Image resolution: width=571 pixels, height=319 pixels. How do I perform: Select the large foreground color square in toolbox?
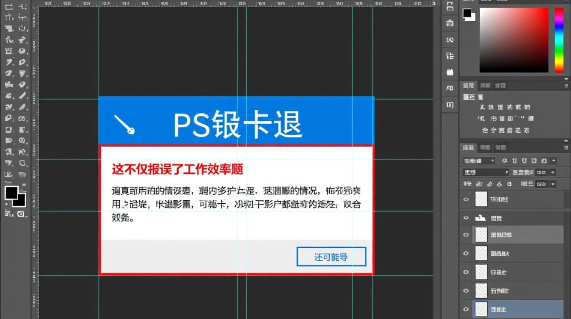11,193
